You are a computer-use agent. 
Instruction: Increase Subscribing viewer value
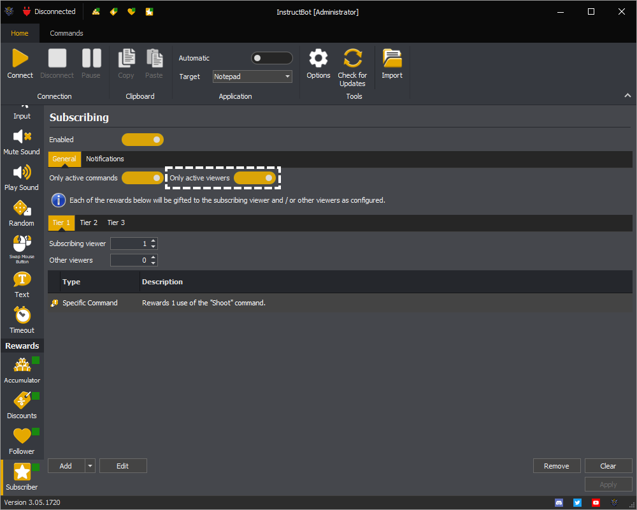click(153, 241)
